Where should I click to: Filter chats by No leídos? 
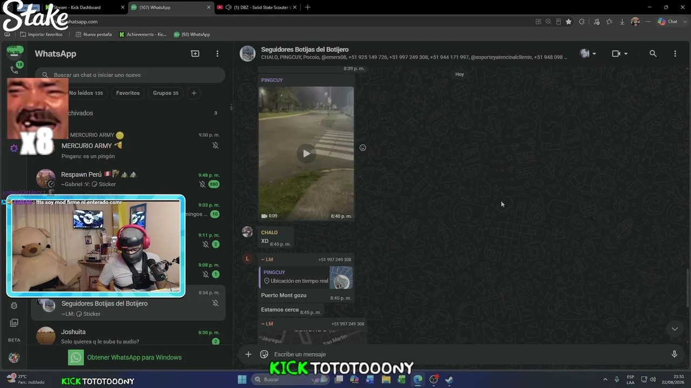click(x=86, y=93)
